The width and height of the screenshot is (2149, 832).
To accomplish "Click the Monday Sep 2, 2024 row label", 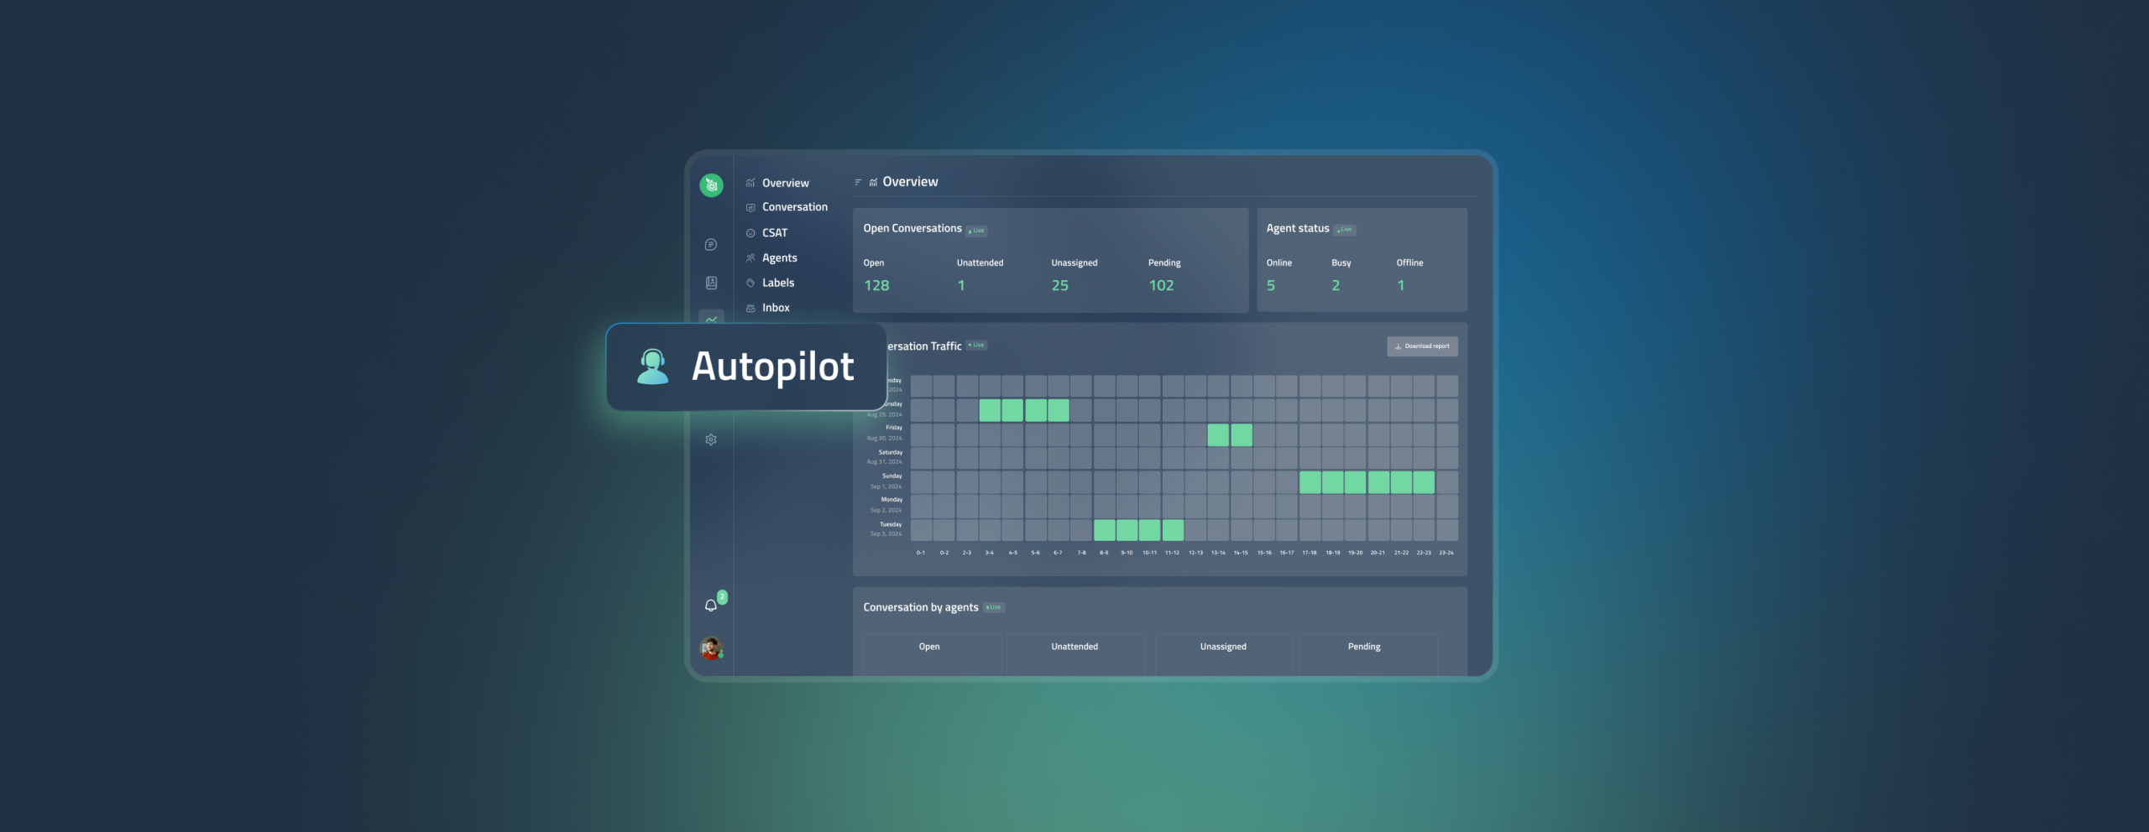I will 886,505.
